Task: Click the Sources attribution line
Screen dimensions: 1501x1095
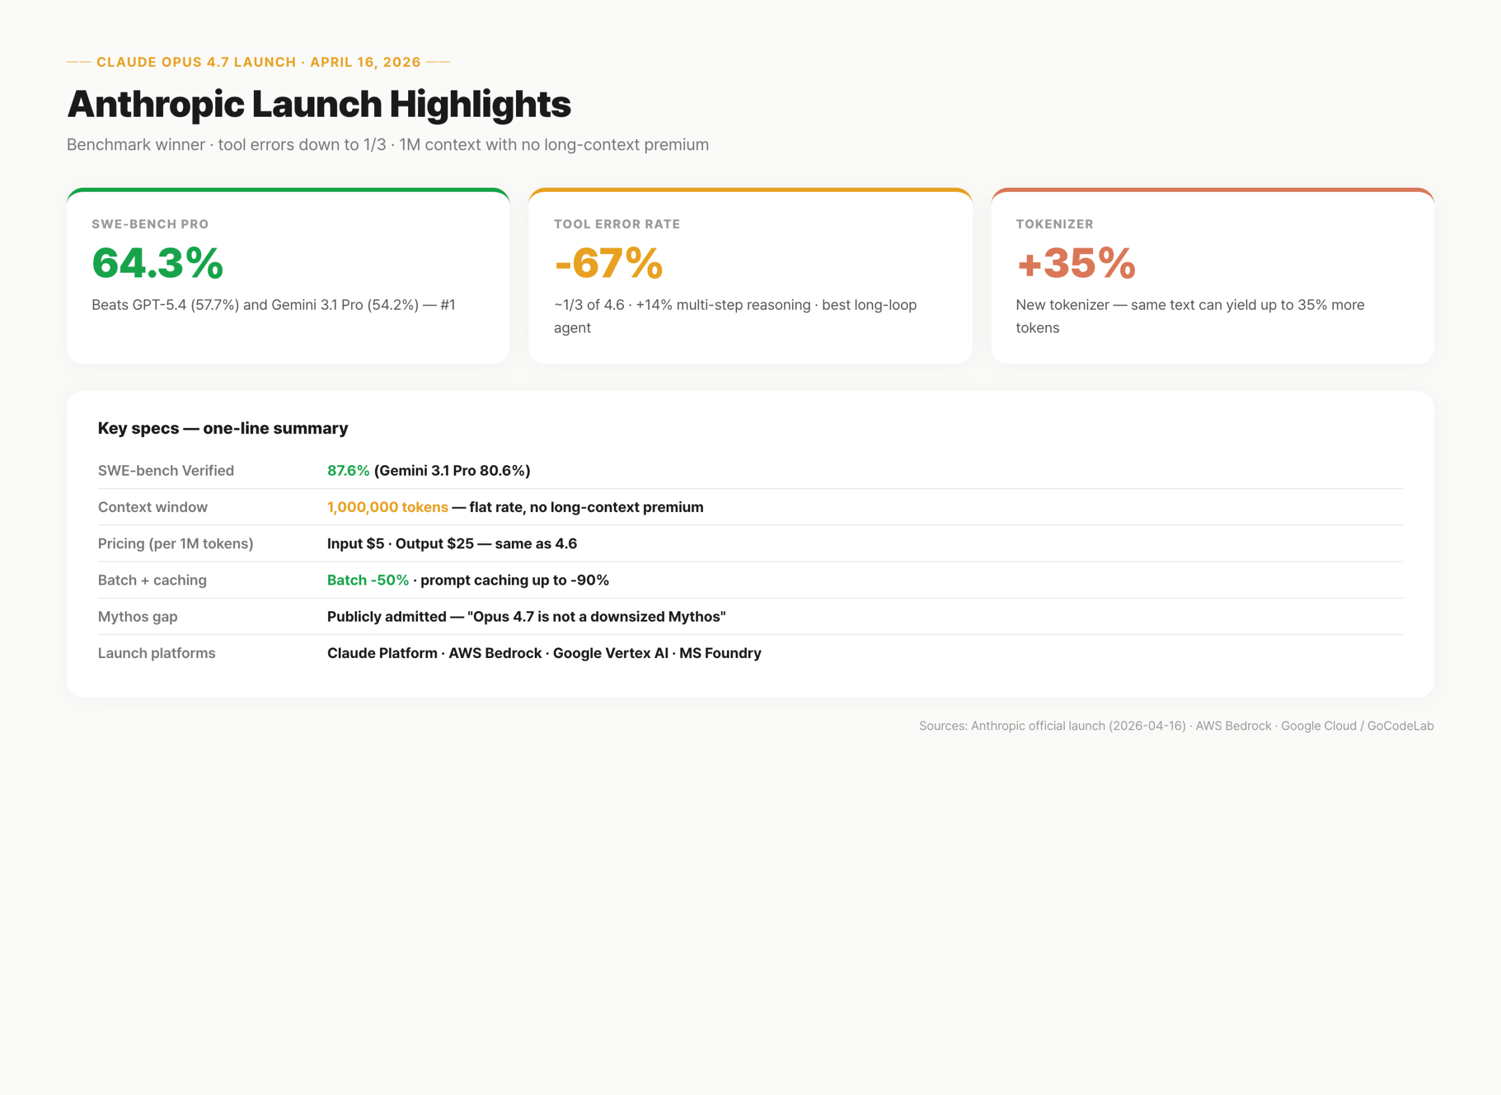Action: pos(1177,726)
